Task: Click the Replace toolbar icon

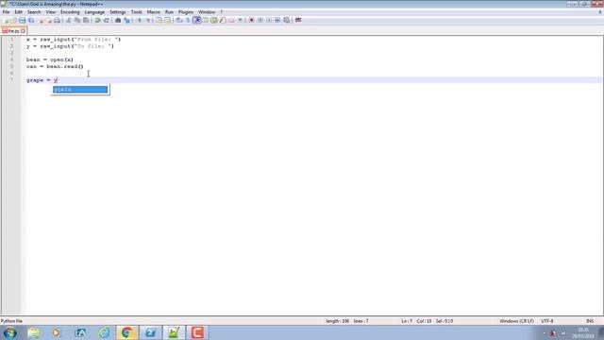Action: pyautogui.click(x=126, y=20)
